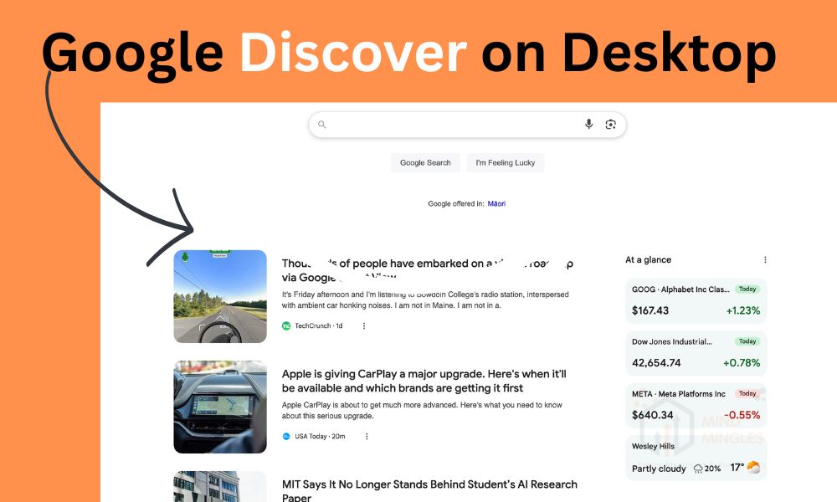Open Google Lens image search icon
This screenshot has height=502, width=837.
(x=611, y=125)
